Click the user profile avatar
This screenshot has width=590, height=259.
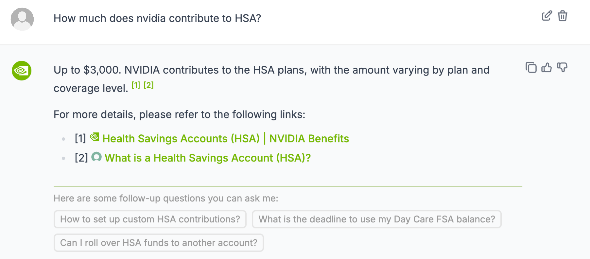click(22, 19)
